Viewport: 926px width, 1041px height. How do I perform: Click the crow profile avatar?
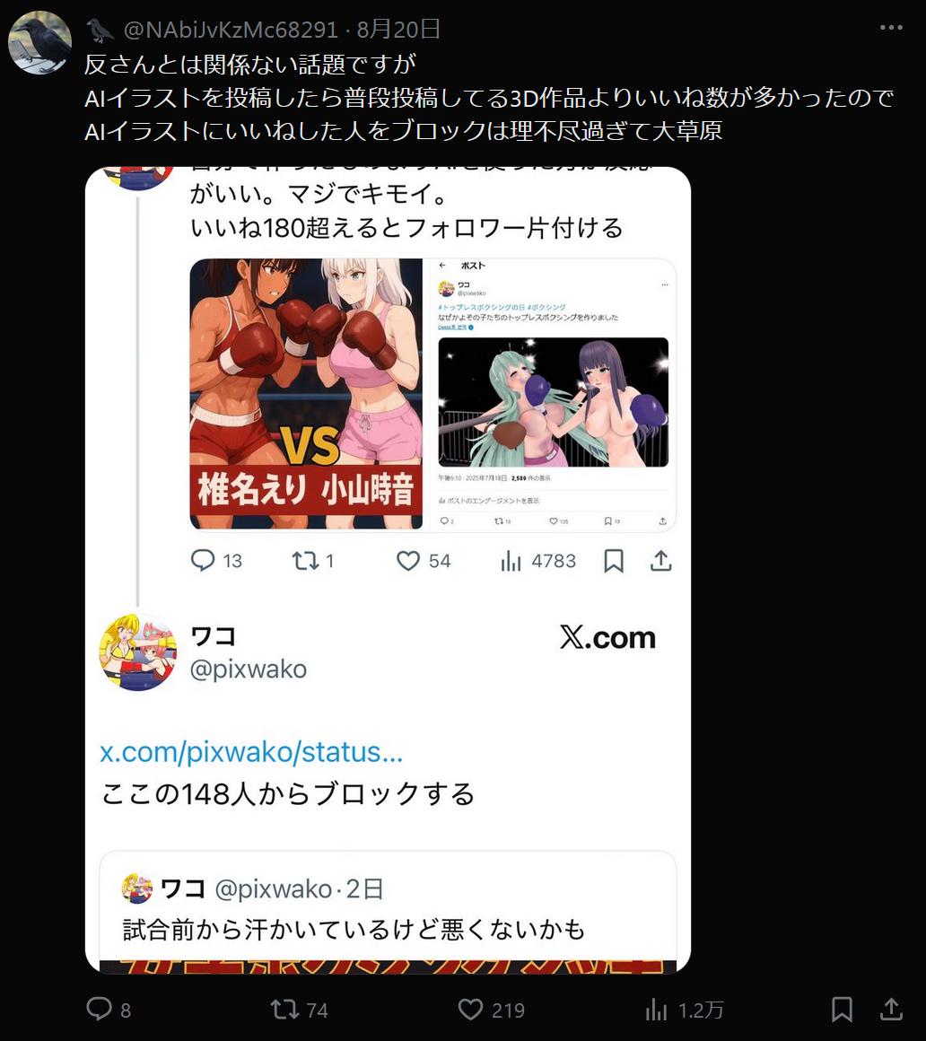tap(39, 42)
